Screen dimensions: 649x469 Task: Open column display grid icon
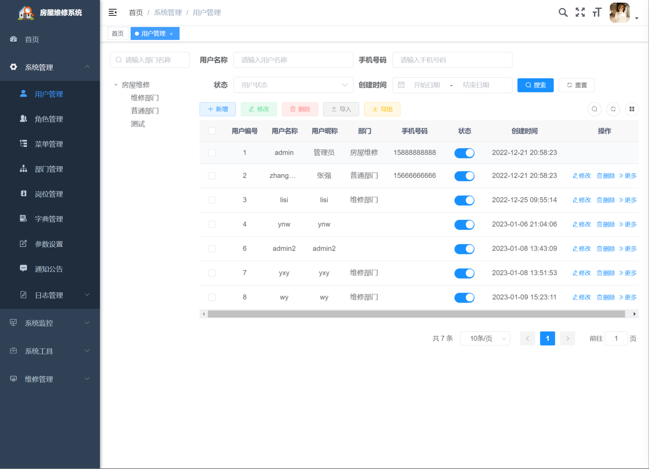click(632, 109)
